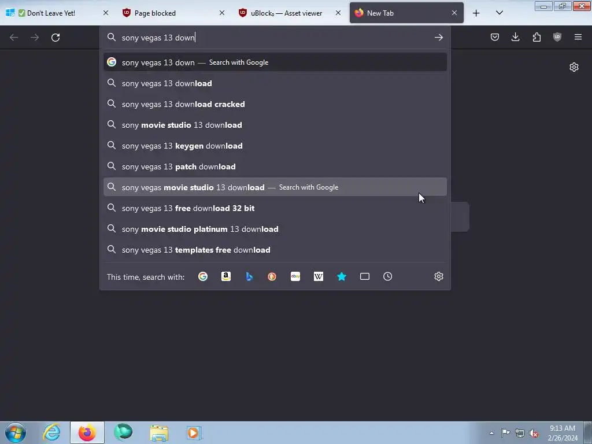Click the Firefox taskbar button

point(87,432)
